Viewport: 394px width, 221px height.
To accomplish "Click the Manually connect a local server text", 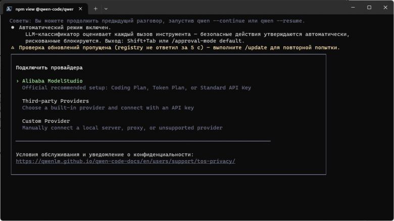I will (x=122, y=128).
